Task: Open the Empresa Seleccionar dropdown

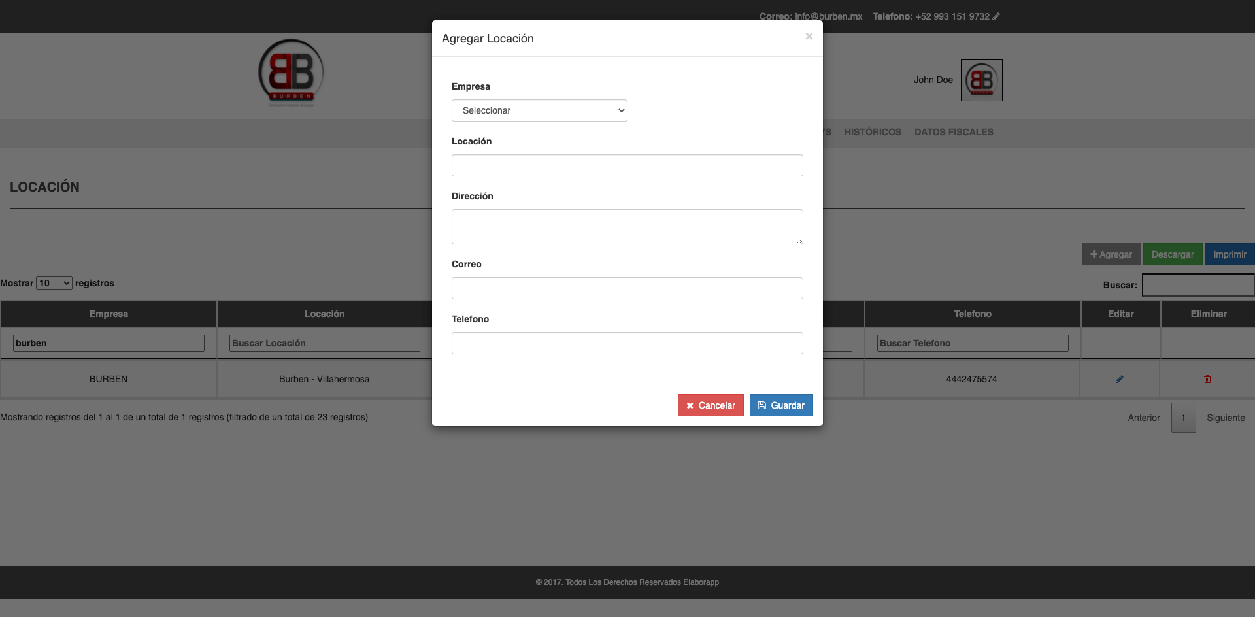Action: (x=539, y=110)
